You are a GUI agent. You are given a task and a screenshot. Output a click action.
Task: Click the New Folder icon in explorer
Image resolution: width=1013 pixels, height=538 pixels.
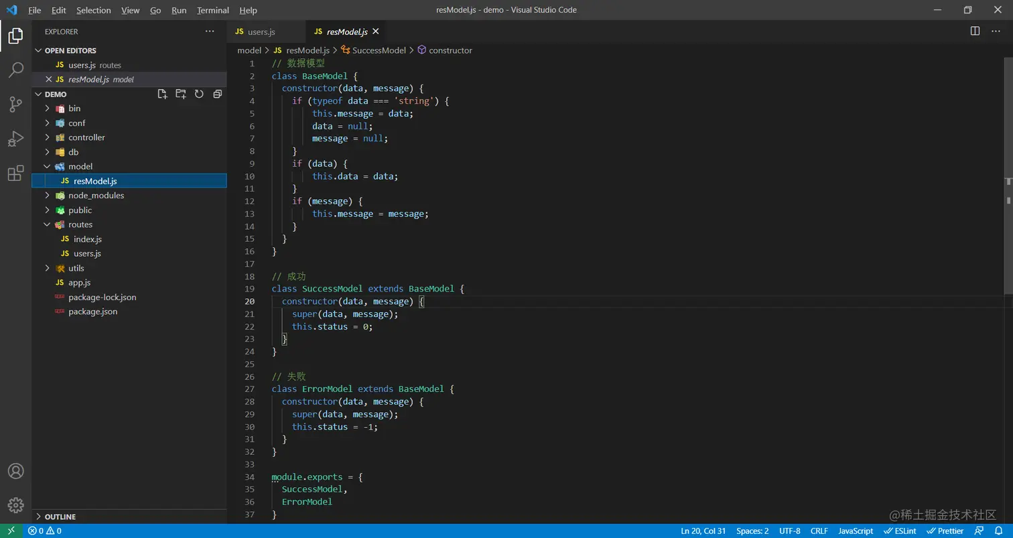[x=180, y=94]
